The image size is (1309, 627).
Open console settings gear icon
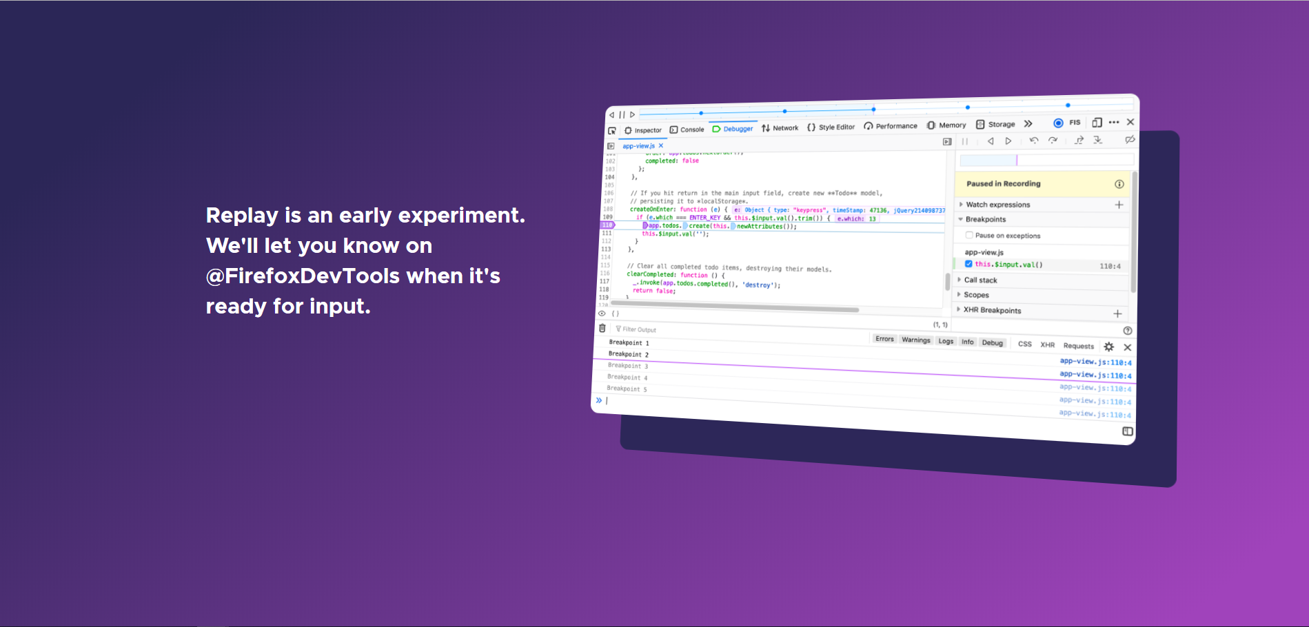1108,347
